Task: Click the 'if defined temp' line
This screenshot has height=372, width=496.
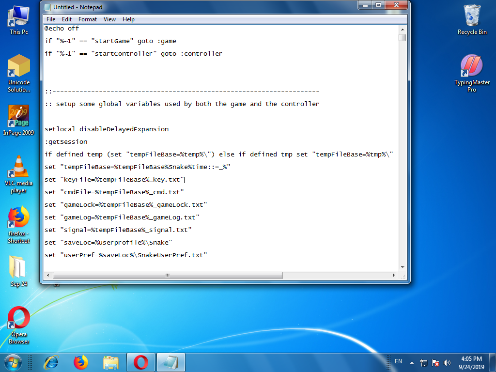Action: pyautogui.click(x=219, y=155)
